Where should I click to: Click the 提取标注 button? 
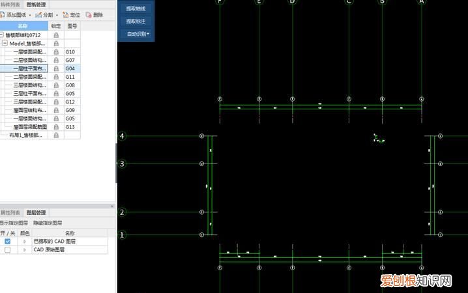point(136,21)
